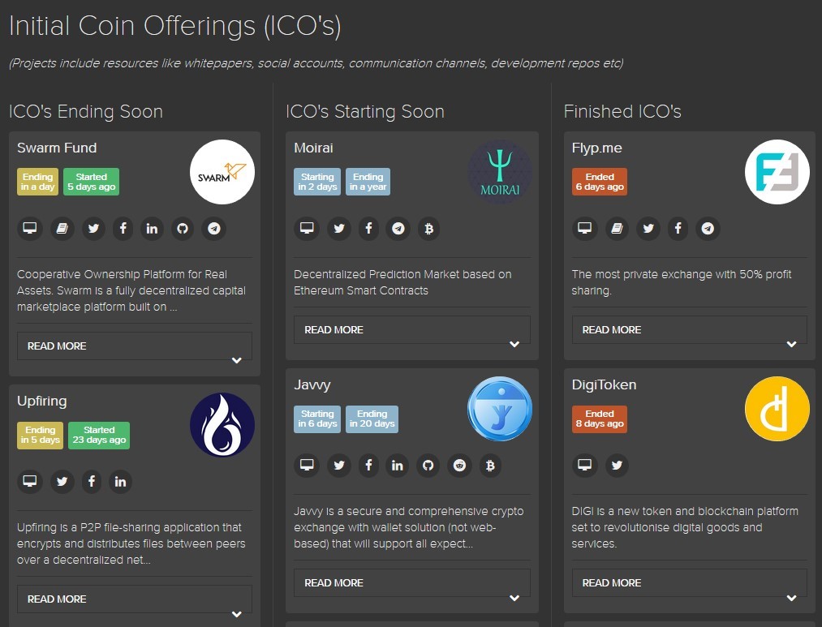Open Moirai Twitter icon
This screenshot has height=627, width=822.
[339, 229]
